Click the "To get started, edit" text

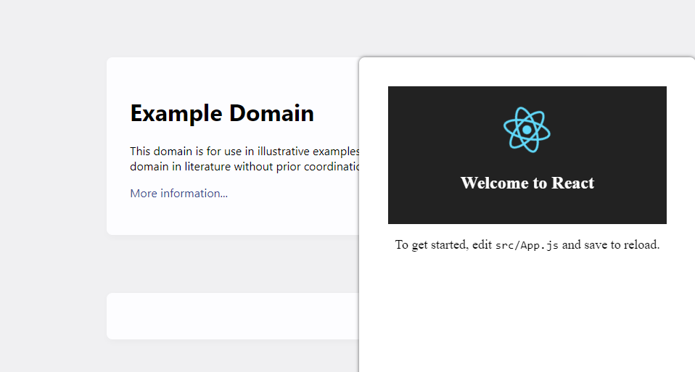point(443,245)
